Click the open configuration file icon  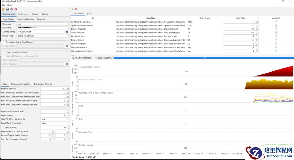[x=3, y=9]
